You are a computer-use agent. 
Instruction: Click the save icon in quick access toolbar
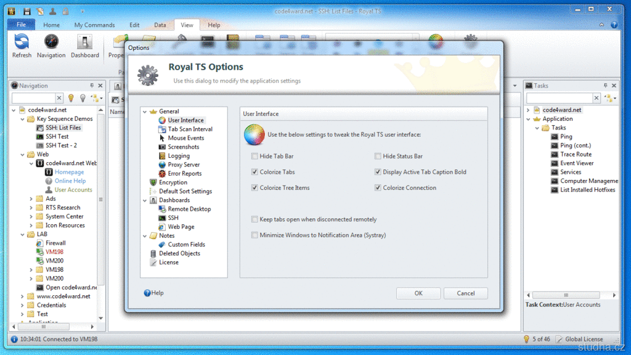point(26,11)
